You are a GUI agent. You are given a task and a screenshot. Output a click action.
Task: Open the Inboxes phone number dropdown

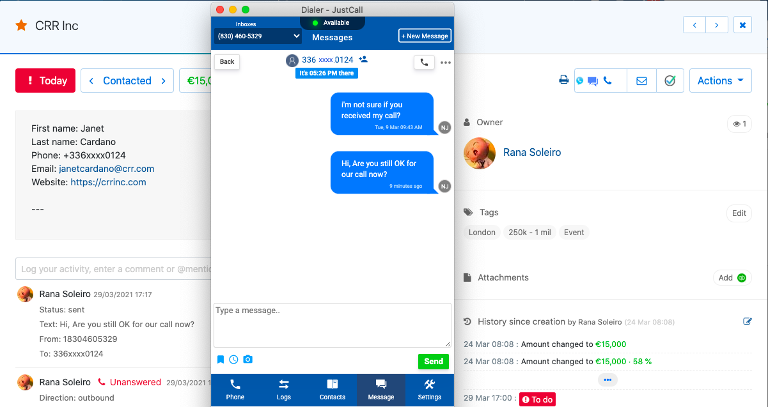pos(258,36)
